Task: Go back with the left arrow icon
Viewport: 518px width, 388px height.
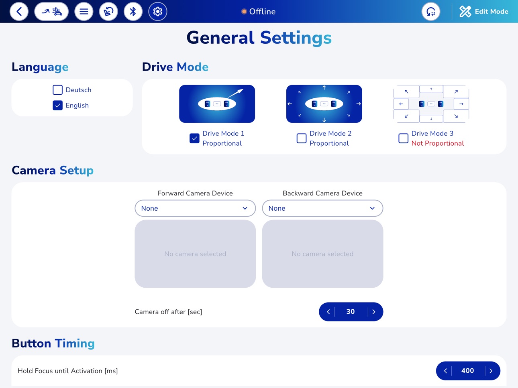Action: pyautogui.click(x=19, y=11)
